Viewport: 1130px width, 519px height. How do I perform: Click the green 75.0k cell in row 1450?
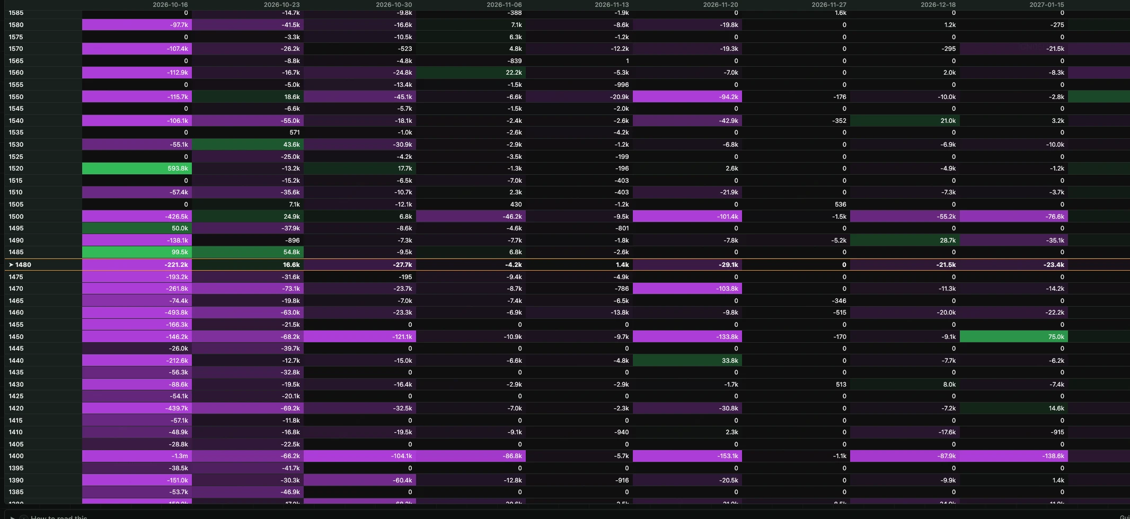coord(1014,337)
